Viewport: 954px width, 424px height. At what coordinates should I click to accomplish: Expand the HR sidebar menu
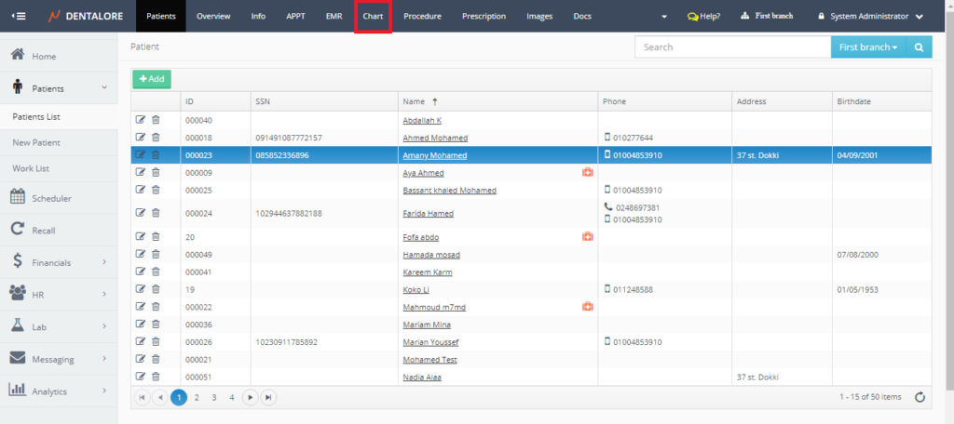click(59, 294)
